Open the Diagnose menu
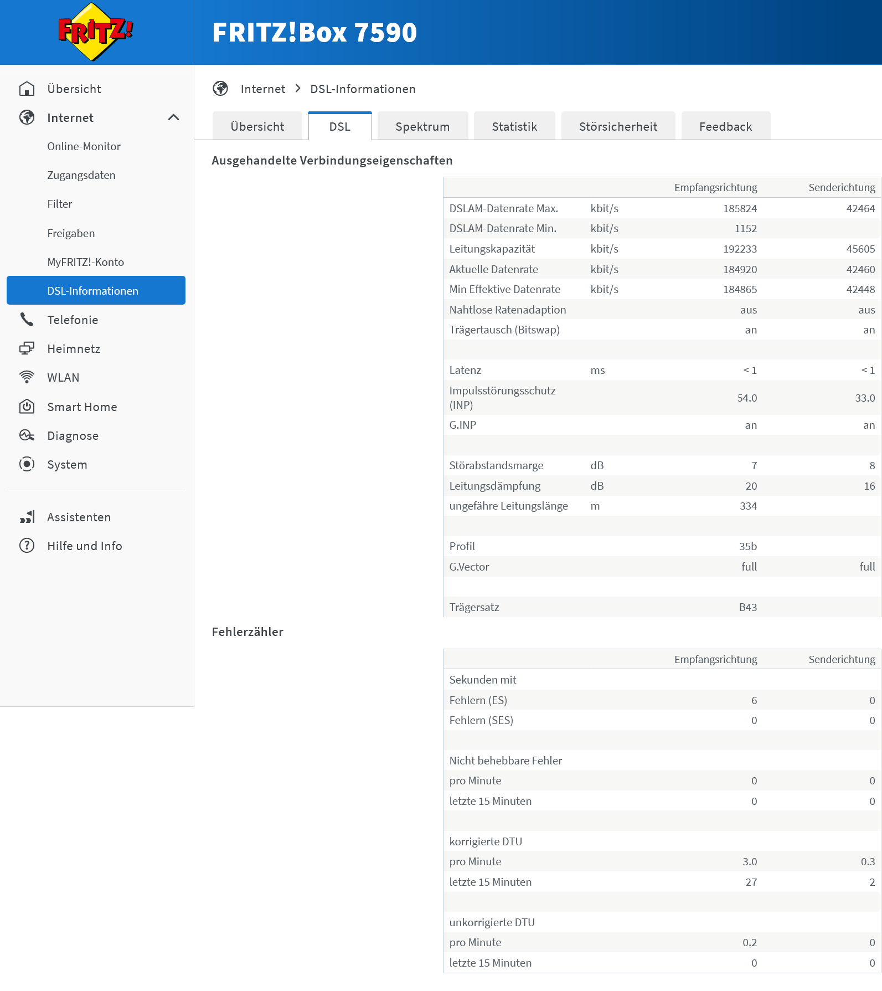The width and height of the screenshot is (882, 991). click(73, 435)
